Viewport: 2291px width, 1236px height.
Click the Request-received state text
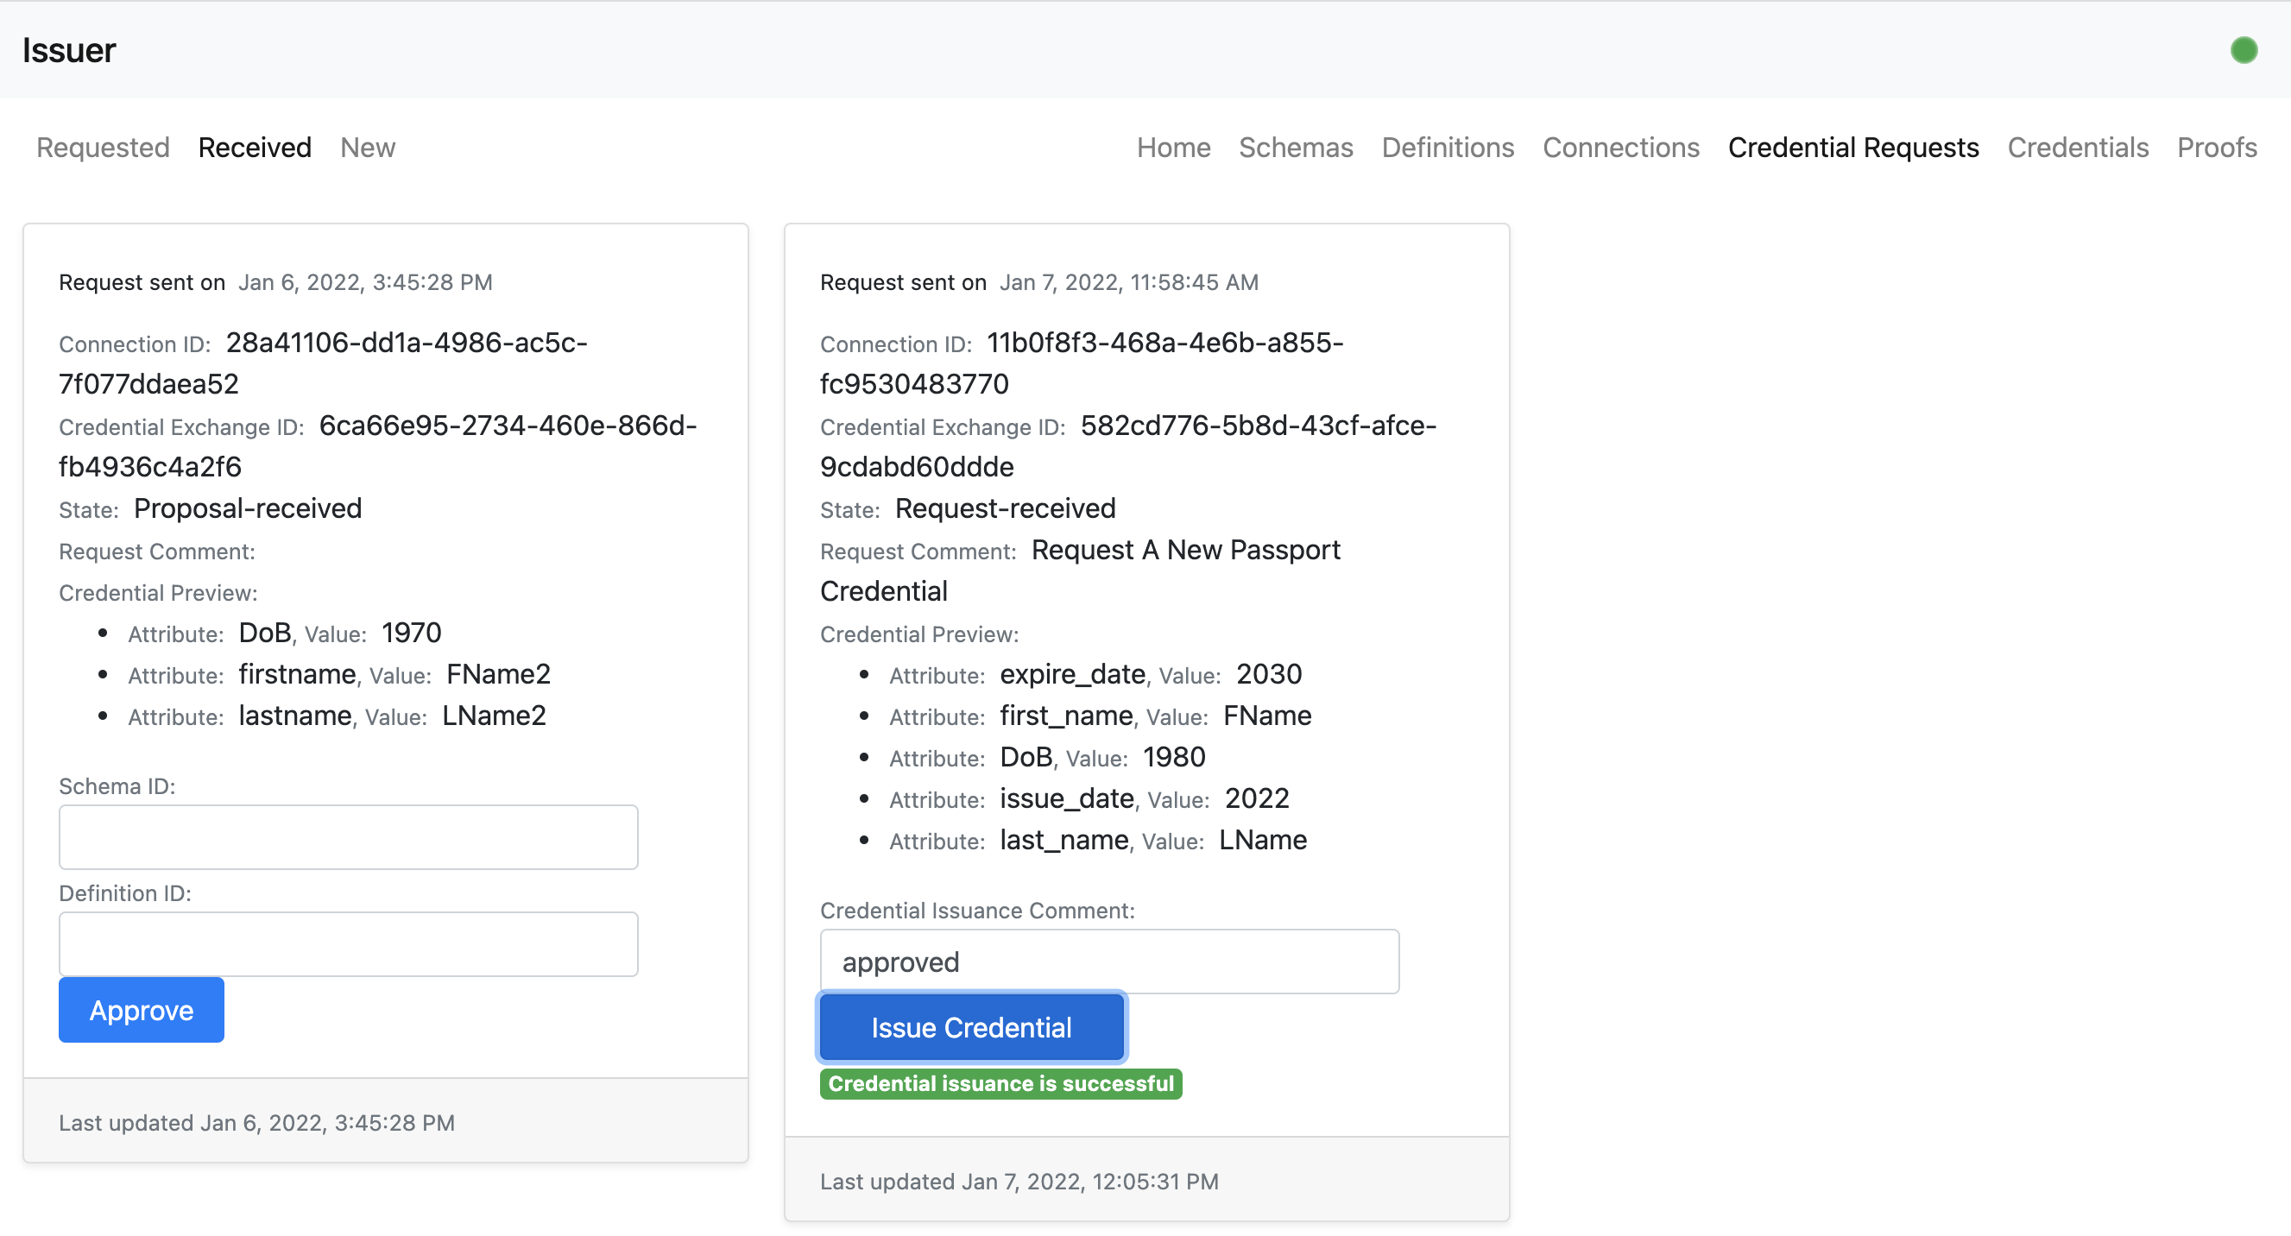[1004, 508]
